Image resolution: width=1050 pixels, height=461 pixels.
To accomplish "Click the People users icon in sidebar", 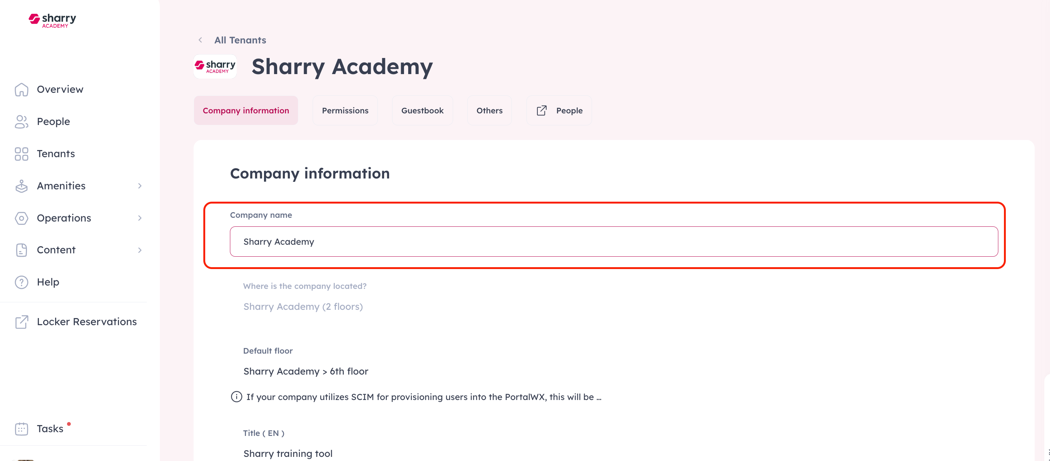I will (21, 122).
